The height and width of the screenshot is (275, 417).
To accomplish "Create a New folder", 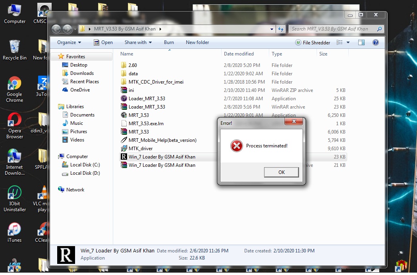I will 197,42.
